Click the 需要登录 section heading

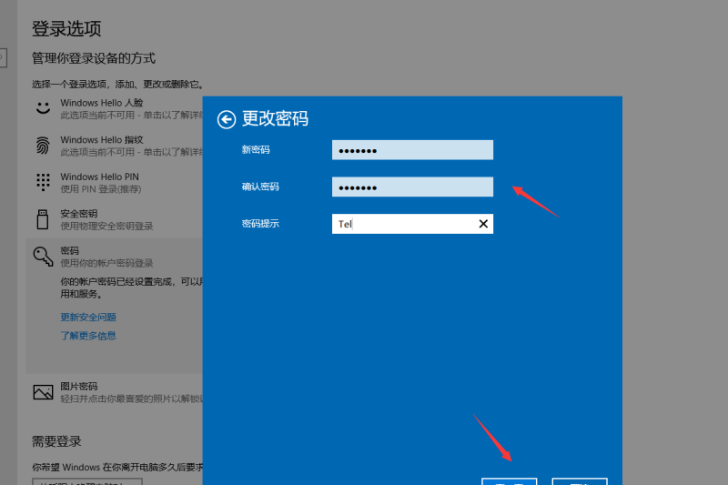(56, 441)
